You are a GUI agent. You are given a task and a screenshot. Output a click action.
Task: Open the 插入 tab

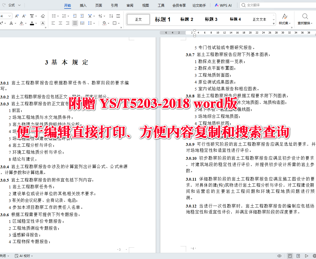[83, 5]
